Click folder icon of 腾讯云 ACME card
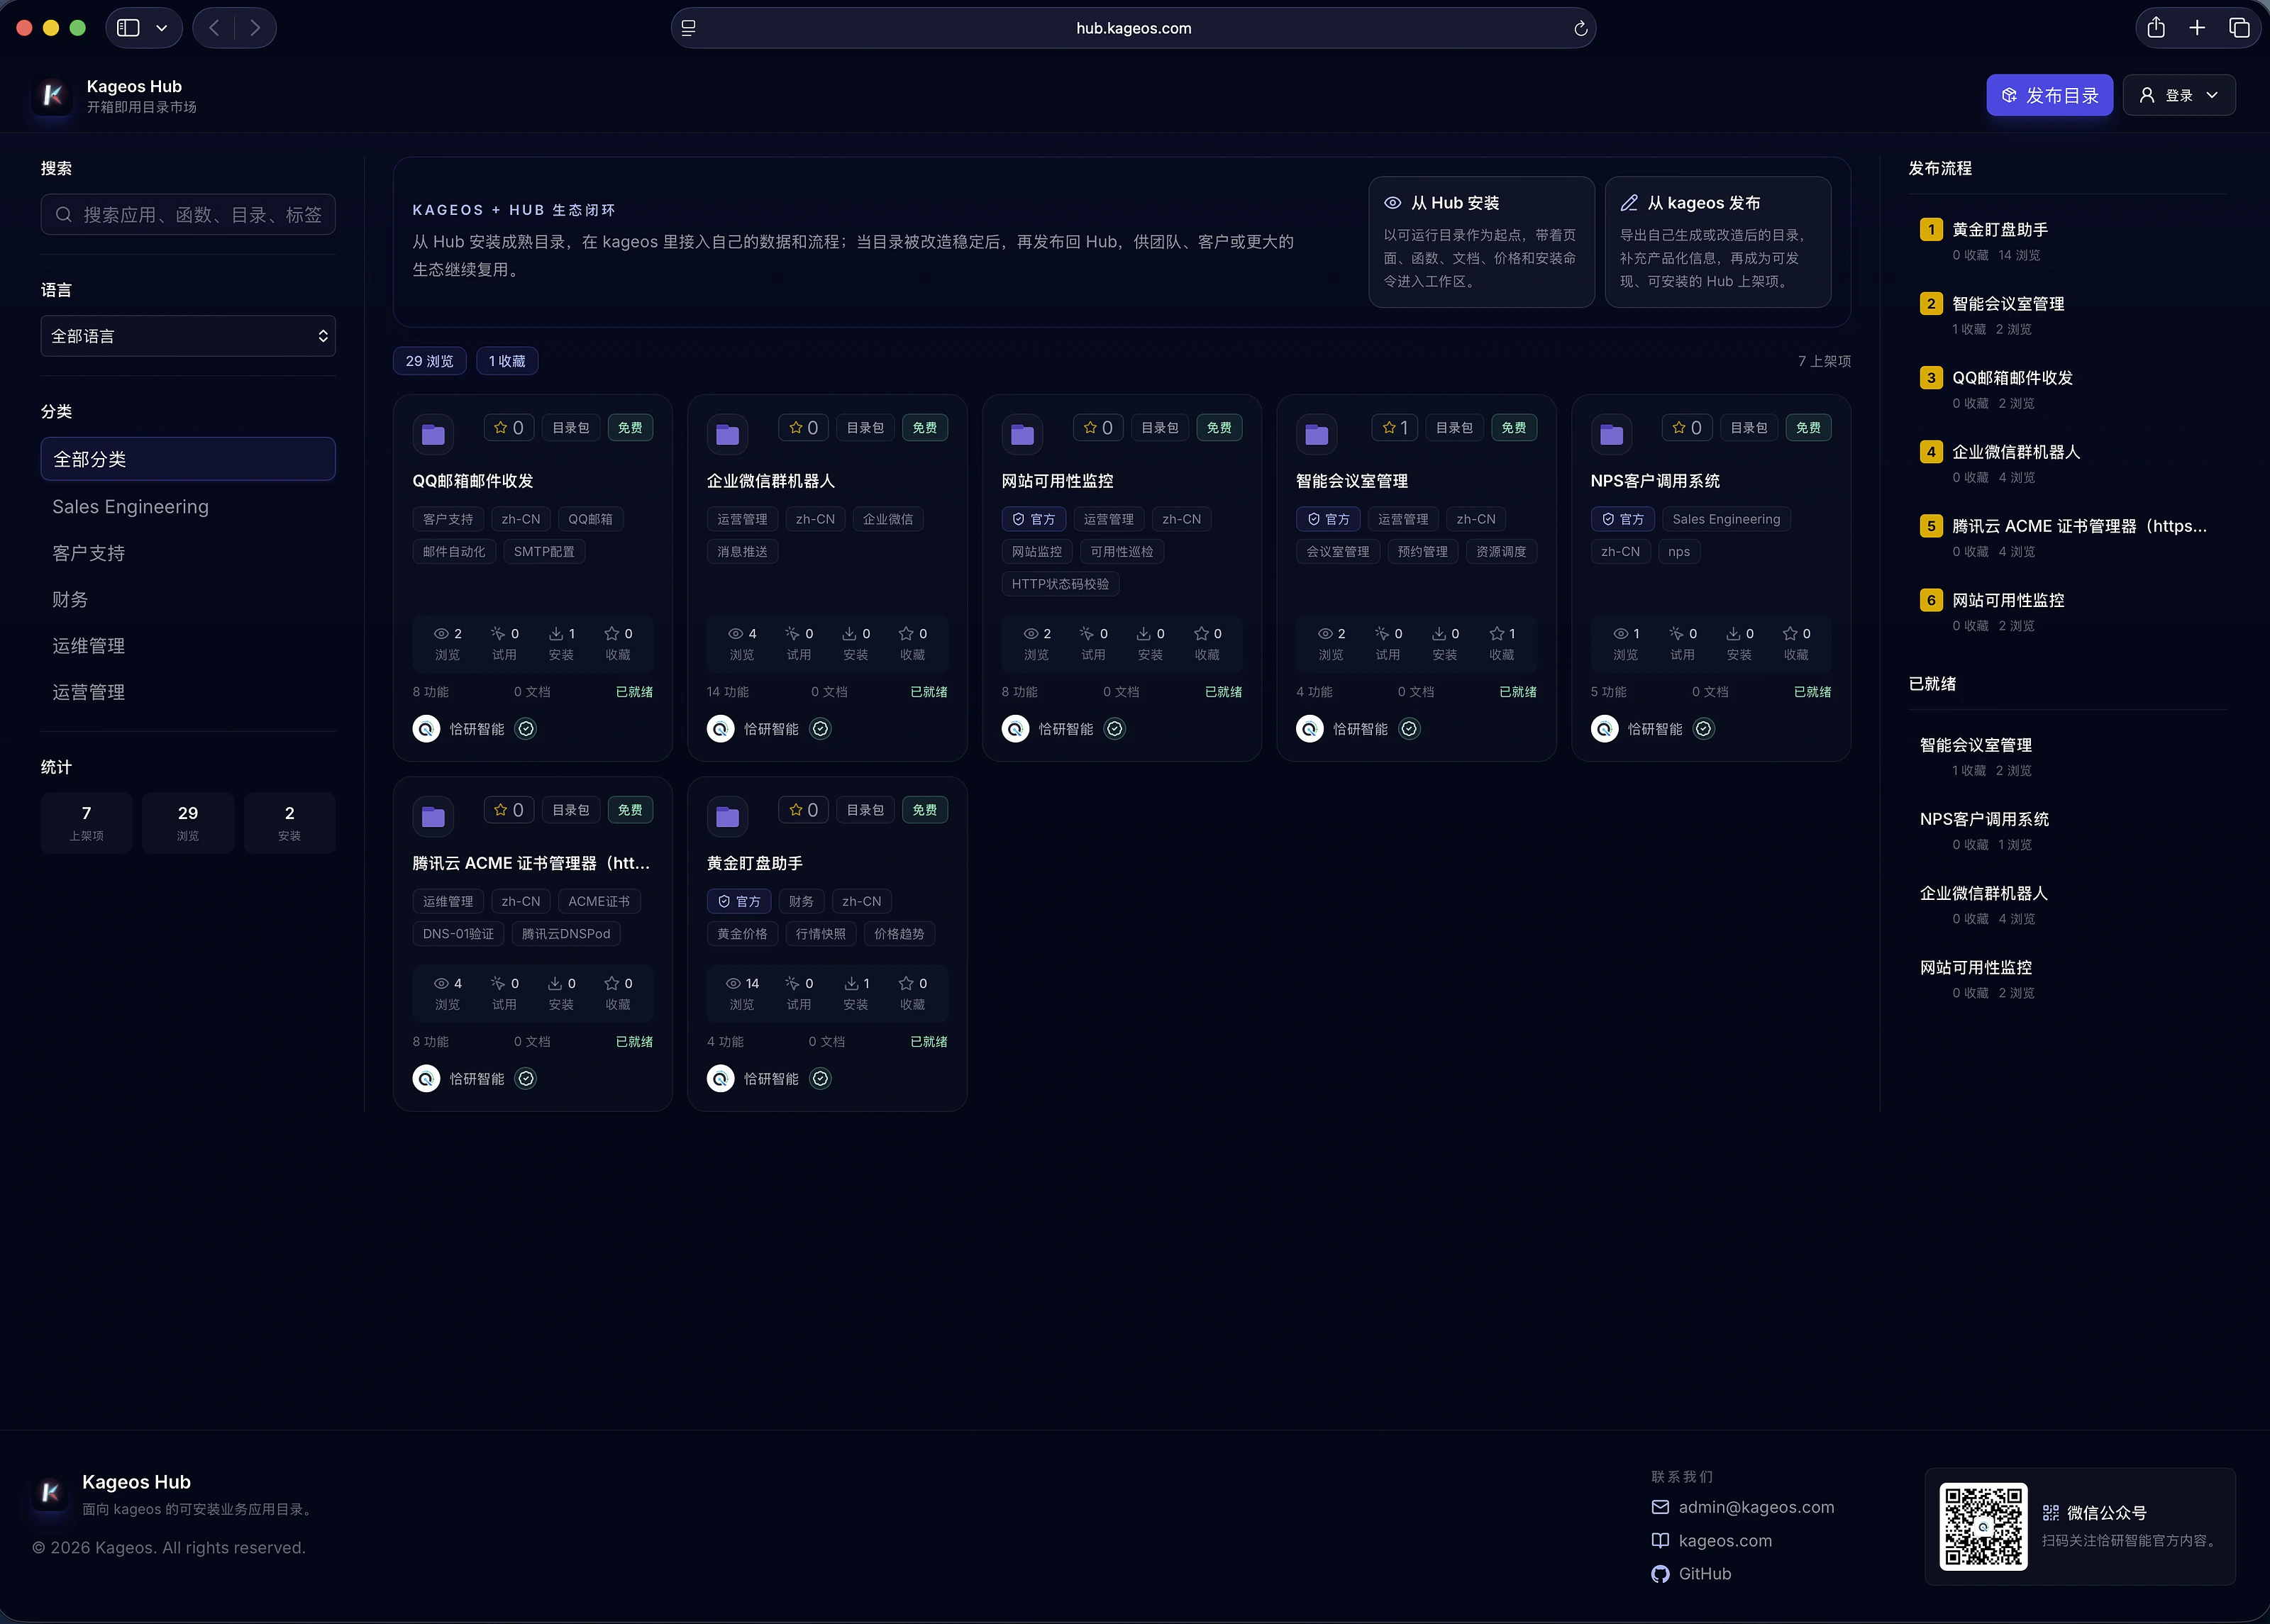This screenshot has height=1624, width=2270. tap(433, 817)
